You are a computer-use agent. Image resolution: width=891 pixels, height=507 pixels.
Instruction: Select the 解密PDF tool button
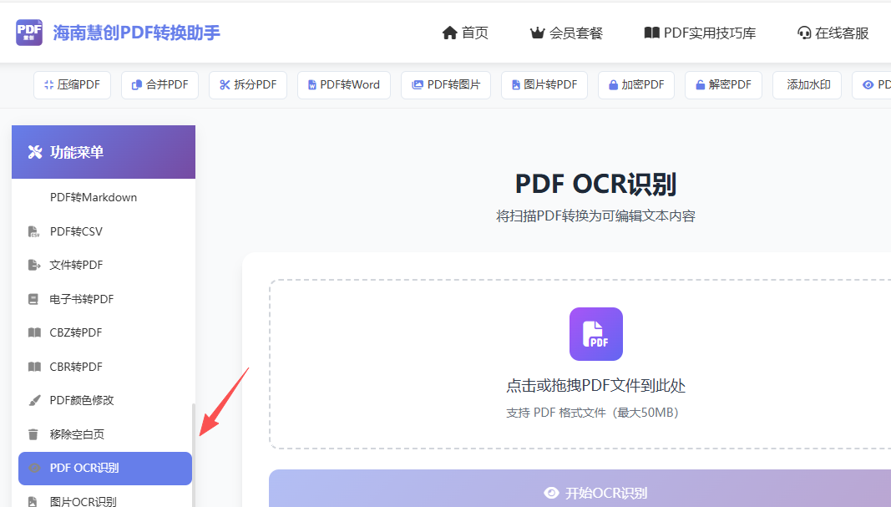click(723, 84)
